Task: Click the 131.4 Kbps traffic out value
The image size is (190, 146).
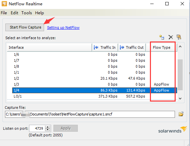Action: [x=136, y=90]
